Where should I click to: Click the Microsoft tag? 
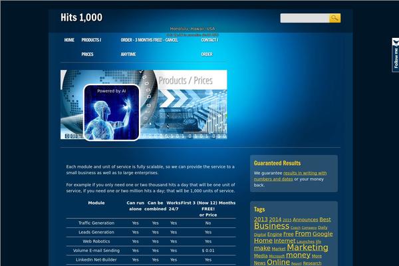click(277, 256)
